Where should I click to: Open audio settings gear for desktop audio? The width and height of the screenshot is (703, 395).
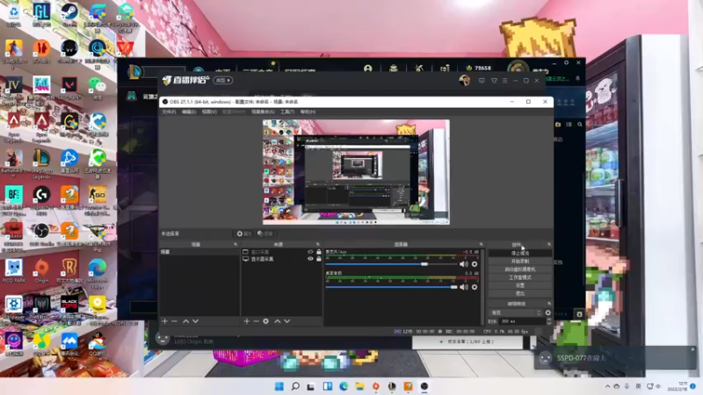point(475,287)
